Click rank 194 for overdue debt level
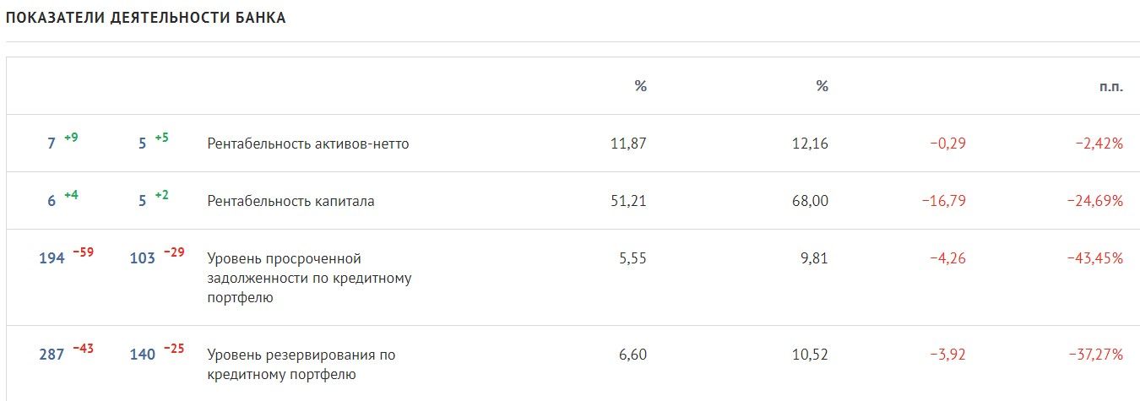The height and width of the screenshot is (401, 1140). [x=52, y=258]
